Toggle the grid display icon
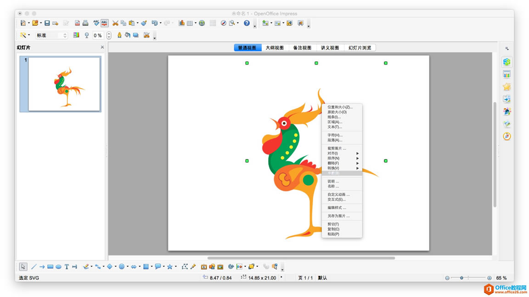Image resolution: width=529 pixels, height=297 pixels. coord(214,22)
